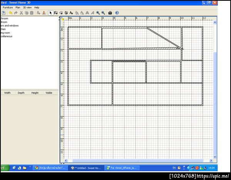The height and width of the screenshot is (180, 231).
Task: Click the plan scroll-down arrow
Action: click(x=215, y=157)
